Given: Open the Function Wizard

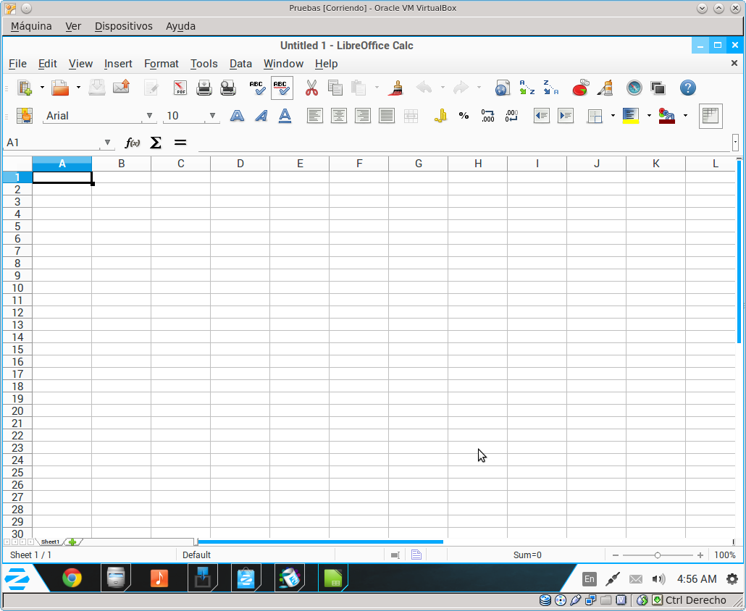Looking at the screenshot, I should [x=133, y=143].
